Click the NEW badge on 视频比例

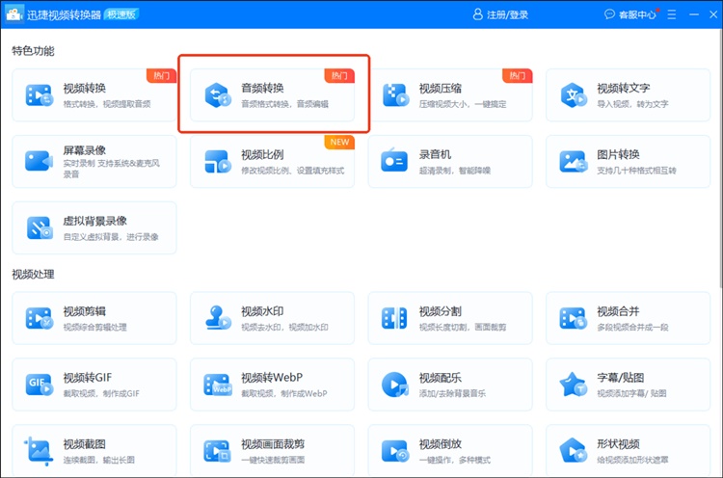(x=339, y=142)
